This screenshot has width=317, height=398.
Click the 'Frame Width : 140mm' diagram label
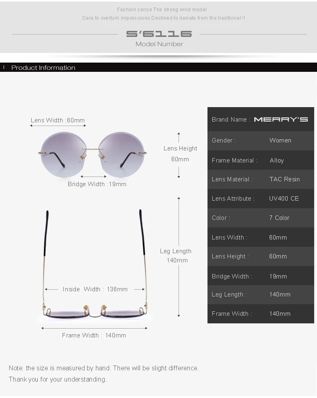(x=94, y=335)
